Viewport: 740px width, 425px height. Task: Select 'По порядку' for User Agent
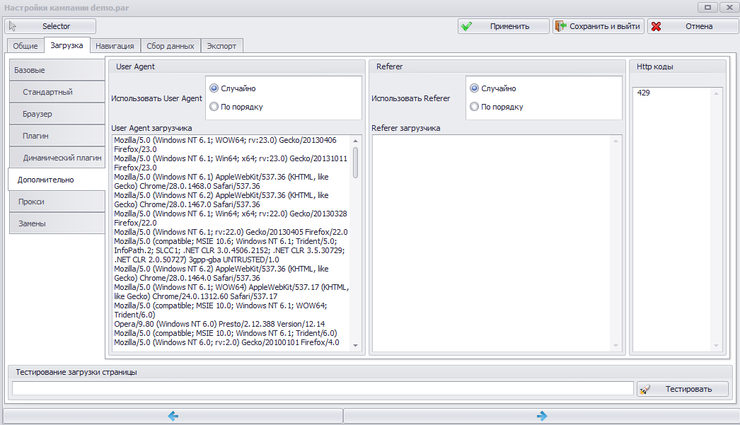[x=214, y=107]
